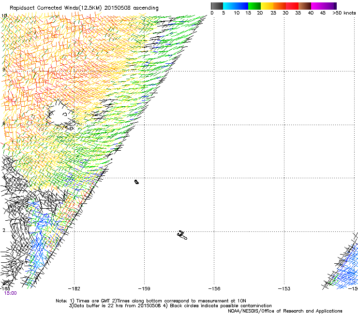Click the longitude label -162
Image resolution: width=358 pixels, height=314 pixels.
pos(74,289)
